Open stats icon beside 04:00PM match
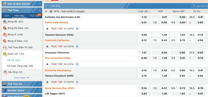The height and width of the screenshot is (97, 208). coord(77,29)
